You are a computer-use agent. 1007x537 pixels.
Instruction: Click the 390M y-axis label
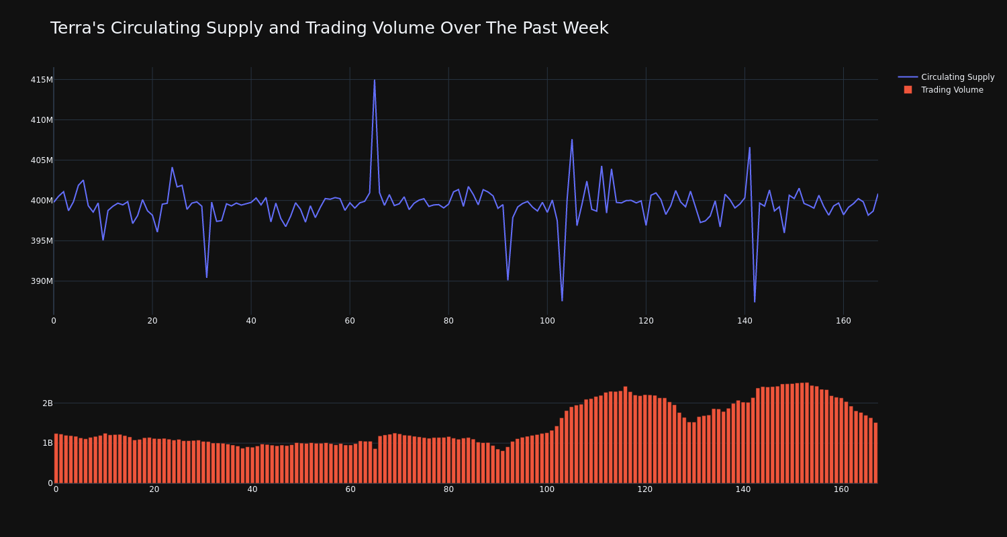pyautogui.click(x=42, y=281)
